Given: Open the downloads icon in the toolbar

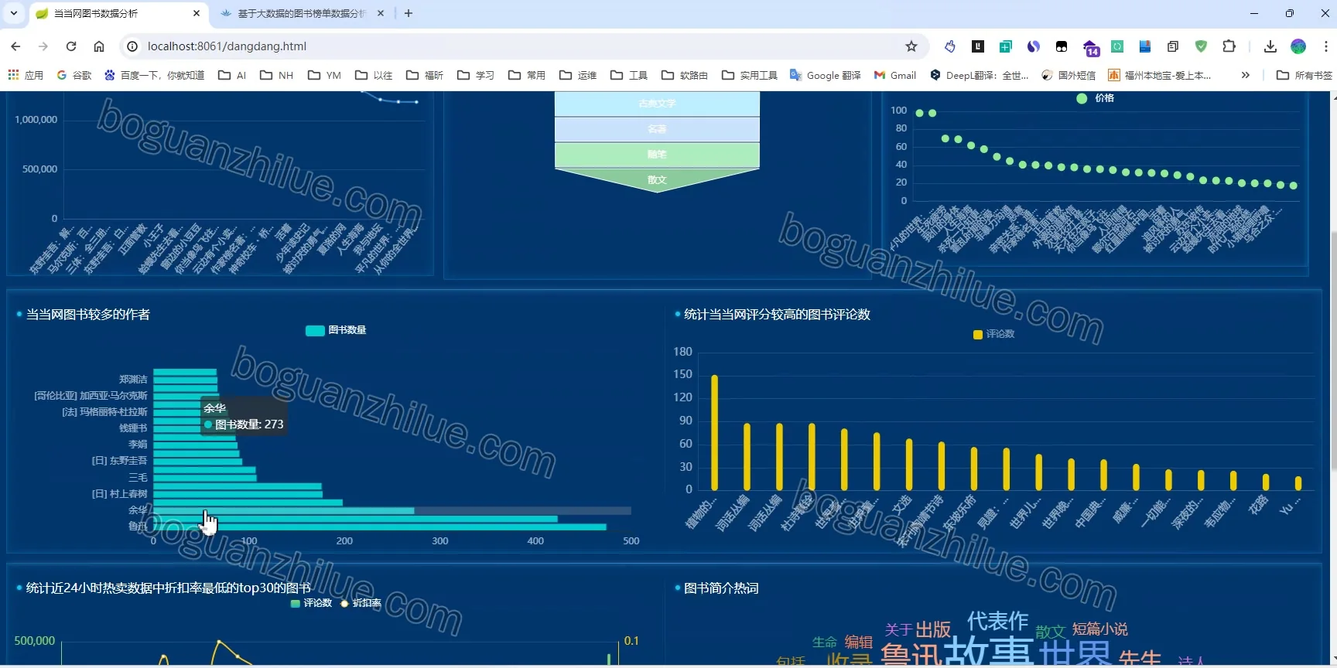Looking at the screenshot, I should pos(1270,46).
